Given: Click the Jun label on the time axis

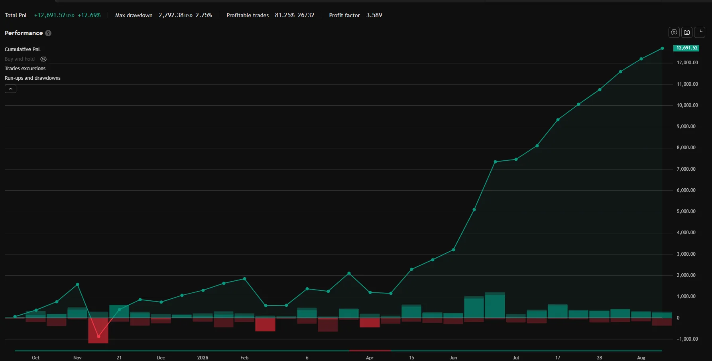Looking at the screenshot, I should 453,358.
